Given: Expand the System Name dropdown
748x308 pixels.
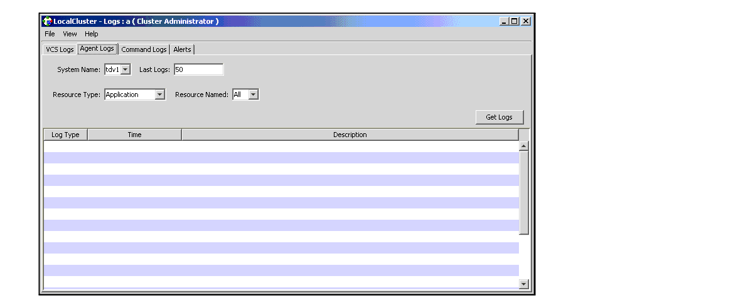Looking at the screenshot, I should [x=125, y=69].
